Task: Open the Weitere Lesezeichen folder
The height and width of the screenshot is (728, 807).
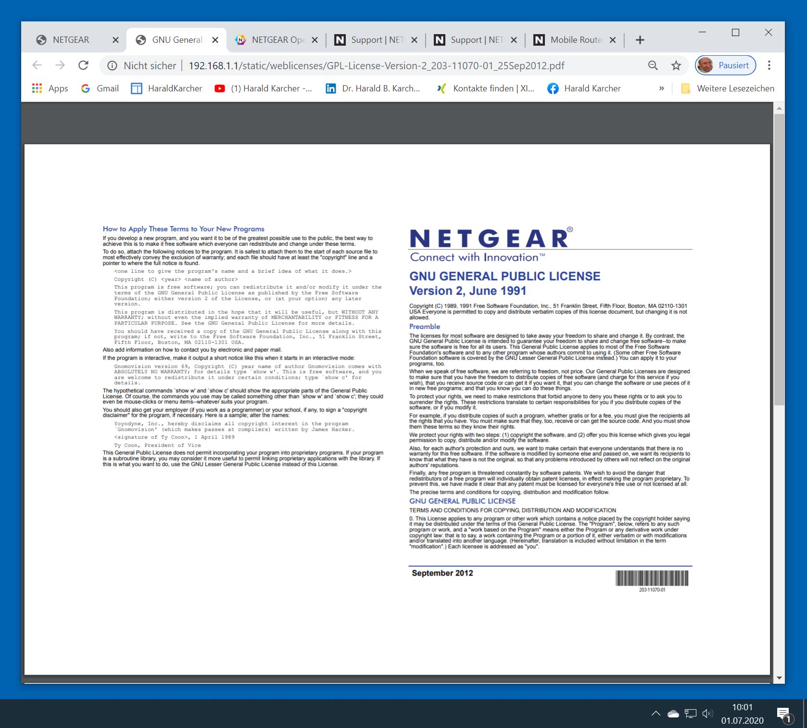Action: [x=728, y=88]
